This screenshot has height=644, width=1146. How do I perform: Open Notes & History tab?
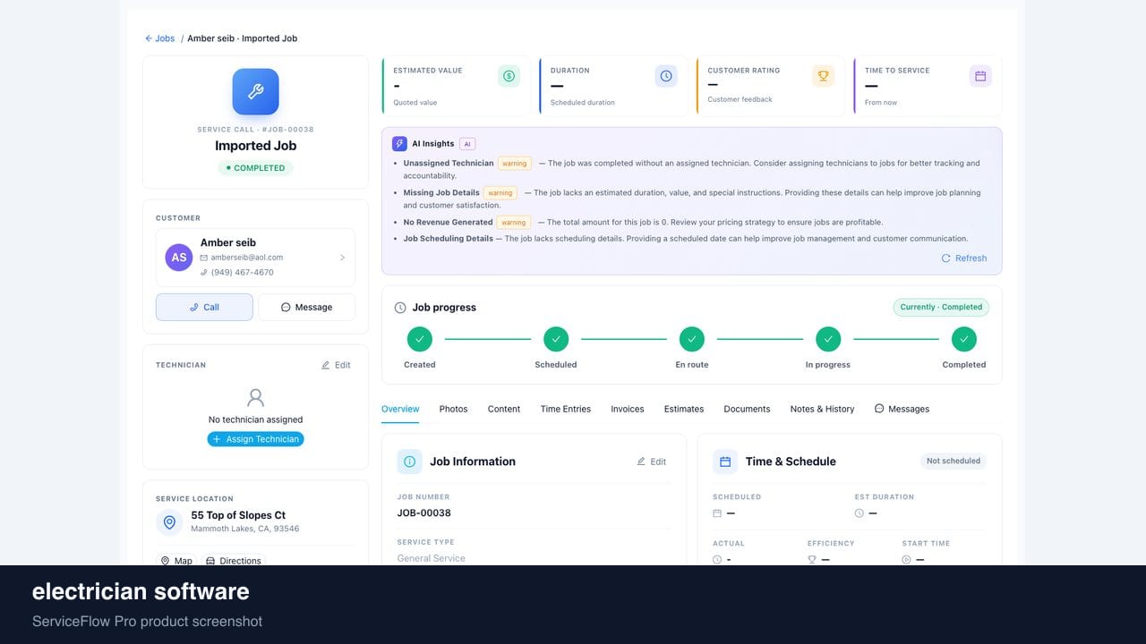click(x=822, y=409)
